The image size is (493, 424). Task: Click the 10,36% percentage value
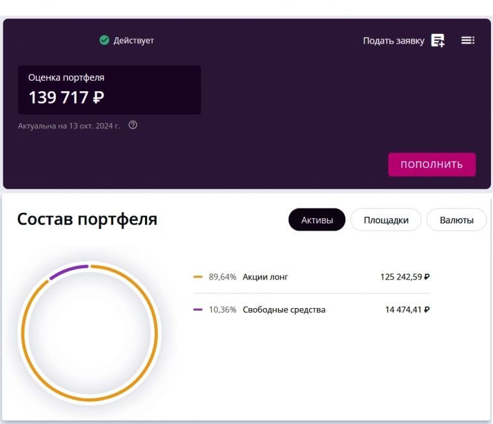point(222,310)
